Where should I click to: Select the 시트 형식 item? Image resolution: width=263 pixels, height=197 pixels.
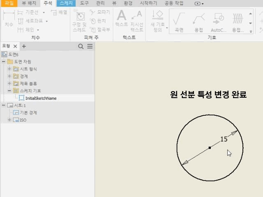click(x=25, y=69)
